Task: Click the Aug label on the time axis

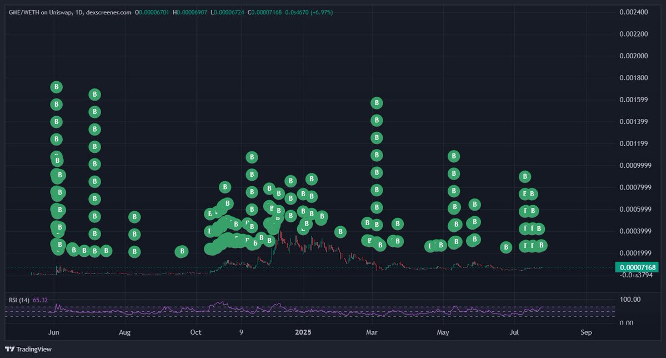Action: (124, 332)
